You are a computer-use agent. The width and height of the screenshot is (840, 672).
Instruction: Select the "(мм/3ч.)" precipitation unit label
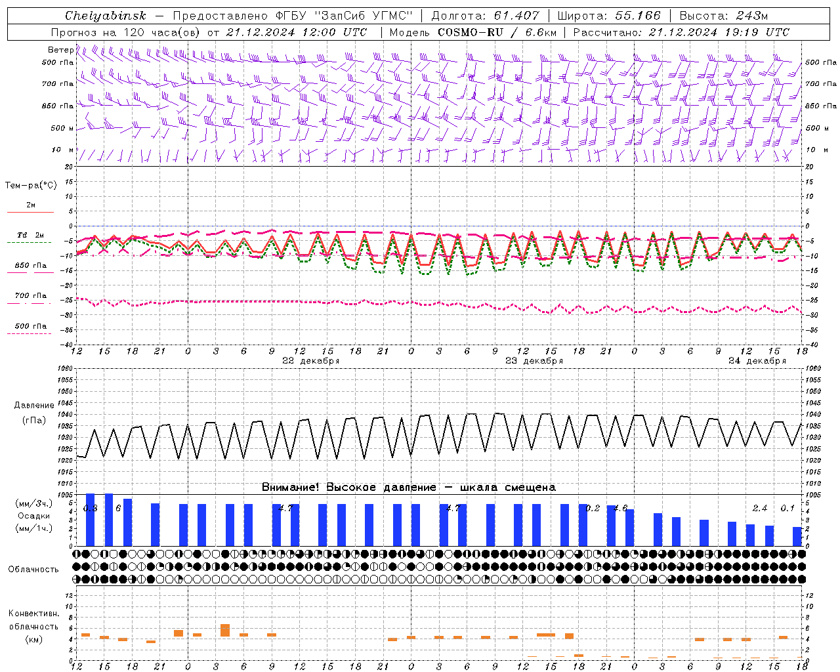(x=33, y=504)
